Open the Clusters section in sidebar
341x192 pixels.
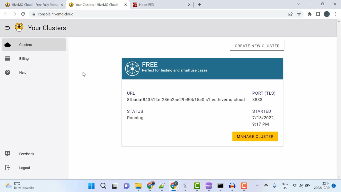point(34,45)
